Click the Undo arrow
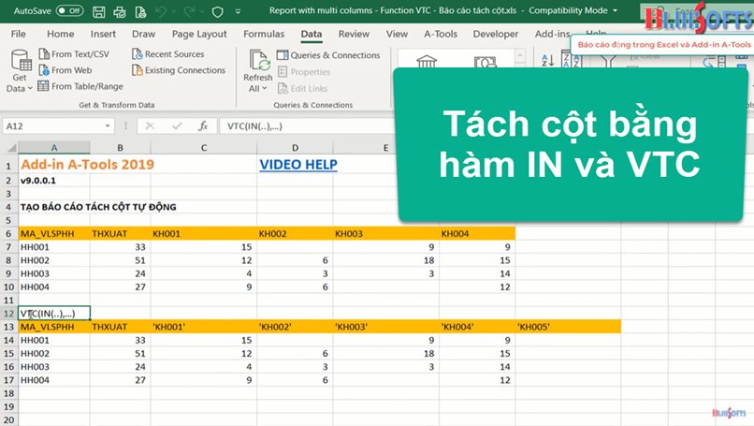 pos(161,11)
